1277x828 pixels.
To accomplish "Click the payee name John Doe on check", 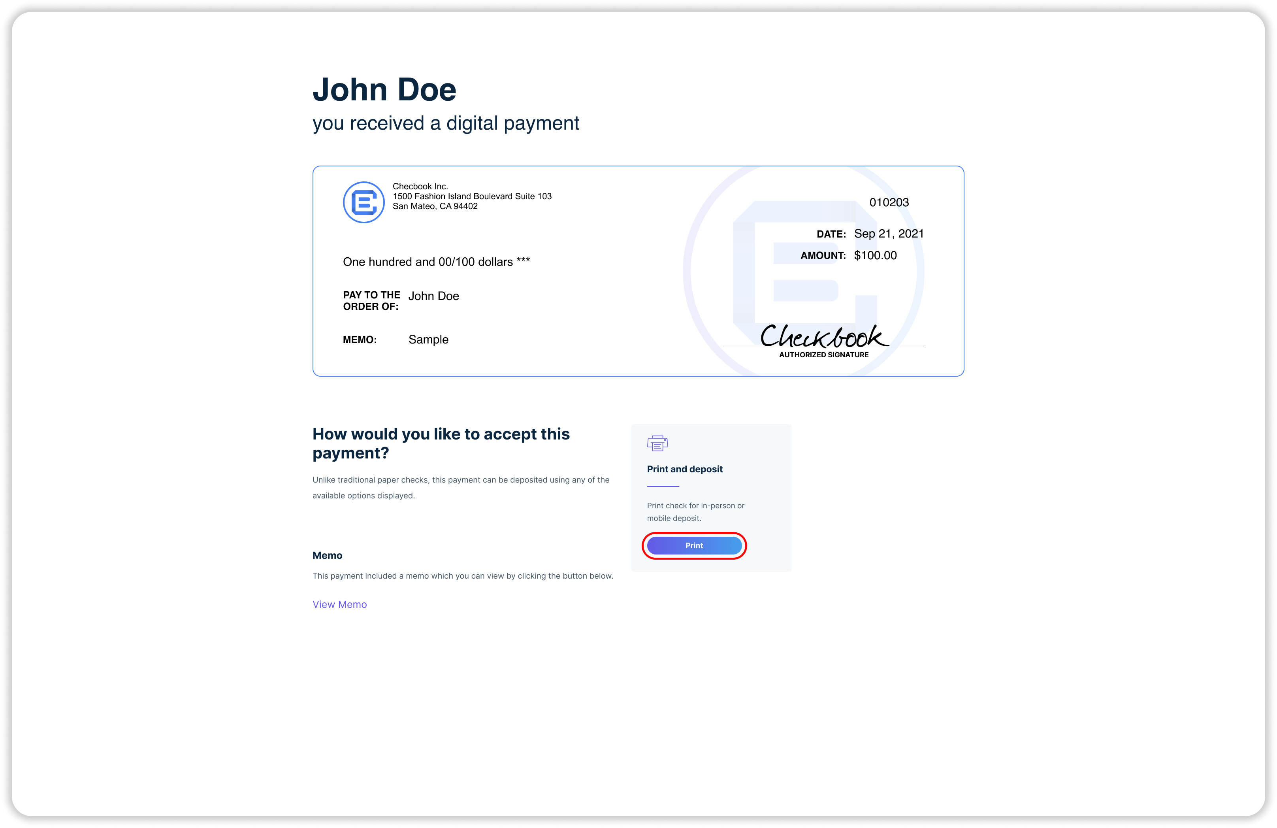I will point(433,296).
